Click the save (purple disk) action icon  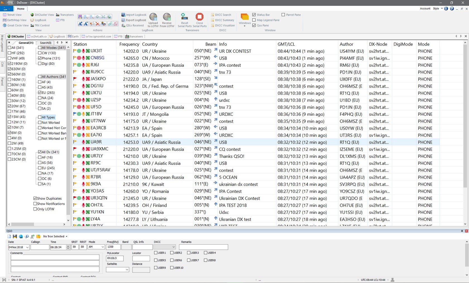click(x=80, y=17)
